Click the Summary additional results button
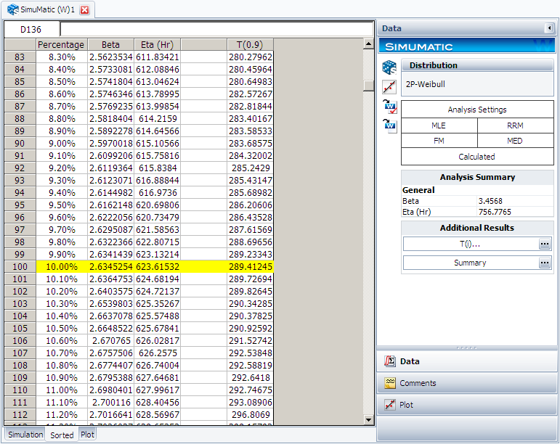 (470, 263)
